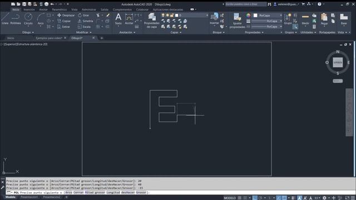This screenshot has height=200, width=356.
Task: Click the desHacer option in command line
Action: tap(128, 193)
